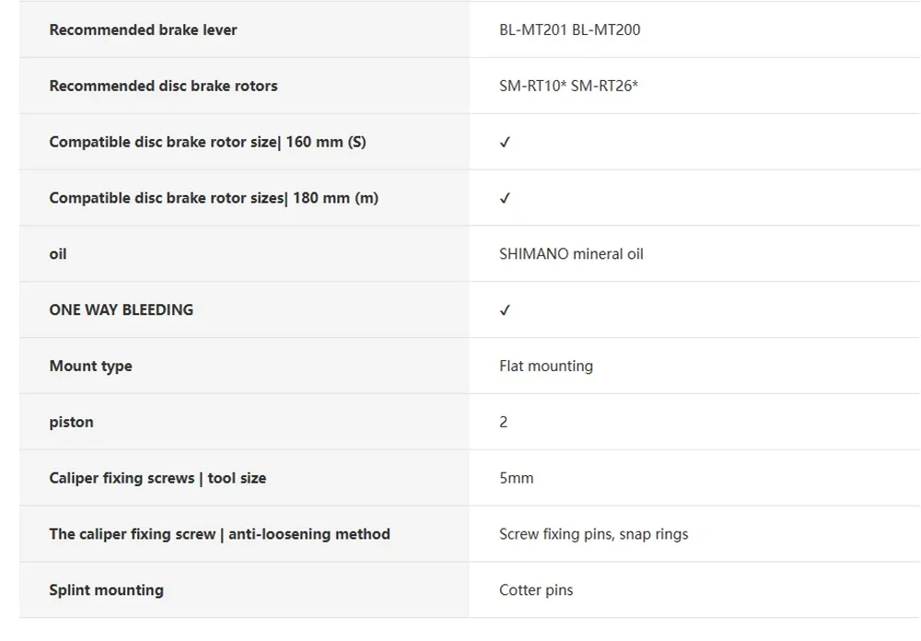Screen dimensions: 921x641
Task: Click the ONE WAY BLEEDING checkmark
Action: coord(505,310)
